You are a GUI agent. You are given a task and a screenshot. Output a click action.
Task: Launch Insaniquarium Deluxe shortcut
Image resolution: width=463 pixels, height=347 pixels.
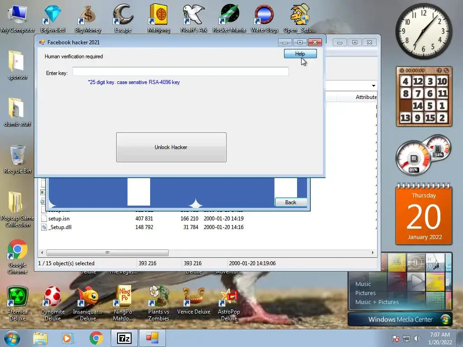point(88,303)
